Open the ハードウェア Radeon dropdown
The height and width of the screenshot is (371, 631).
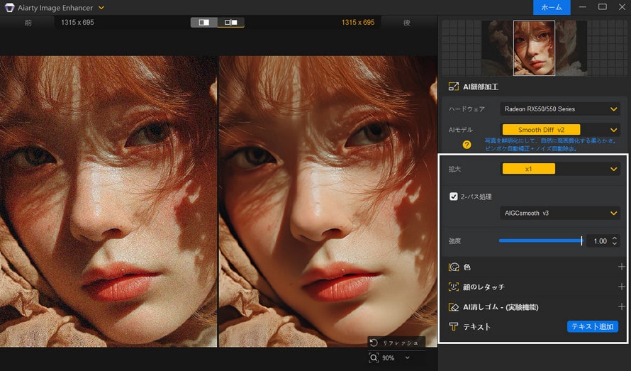(x=559, y=109)
